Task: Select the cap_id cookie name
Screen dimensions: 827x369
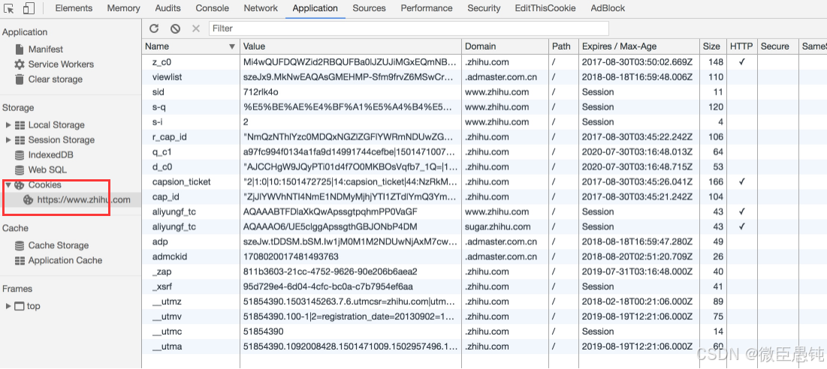Action: pyautogui.click(x=165, y=196)
